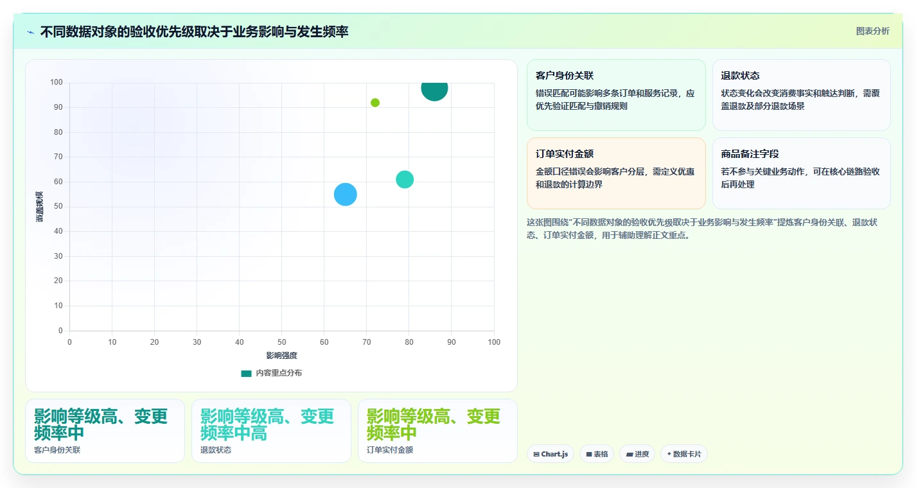Click the lightning icon beside the title
The width and height of the screenshot is (916, 488).
coord(30,32)
